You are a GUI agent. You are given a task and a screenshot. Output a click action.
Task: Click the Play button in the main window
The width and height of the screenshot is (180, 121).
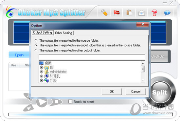42,102
